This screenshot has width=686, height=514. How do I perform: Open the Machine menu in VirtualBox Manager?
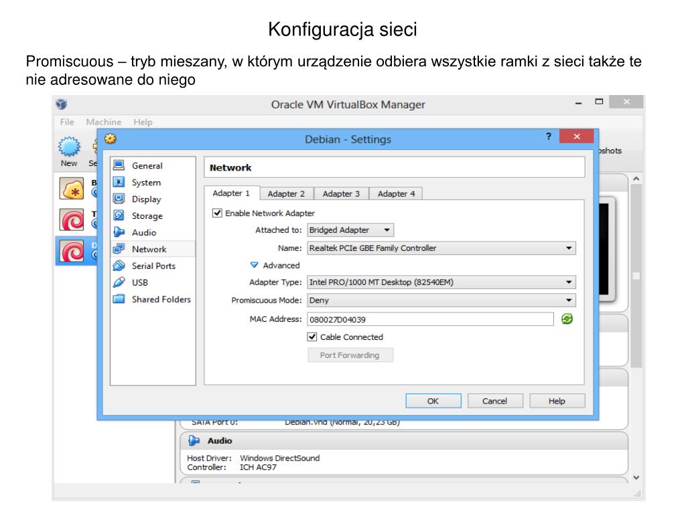(104, 122)
